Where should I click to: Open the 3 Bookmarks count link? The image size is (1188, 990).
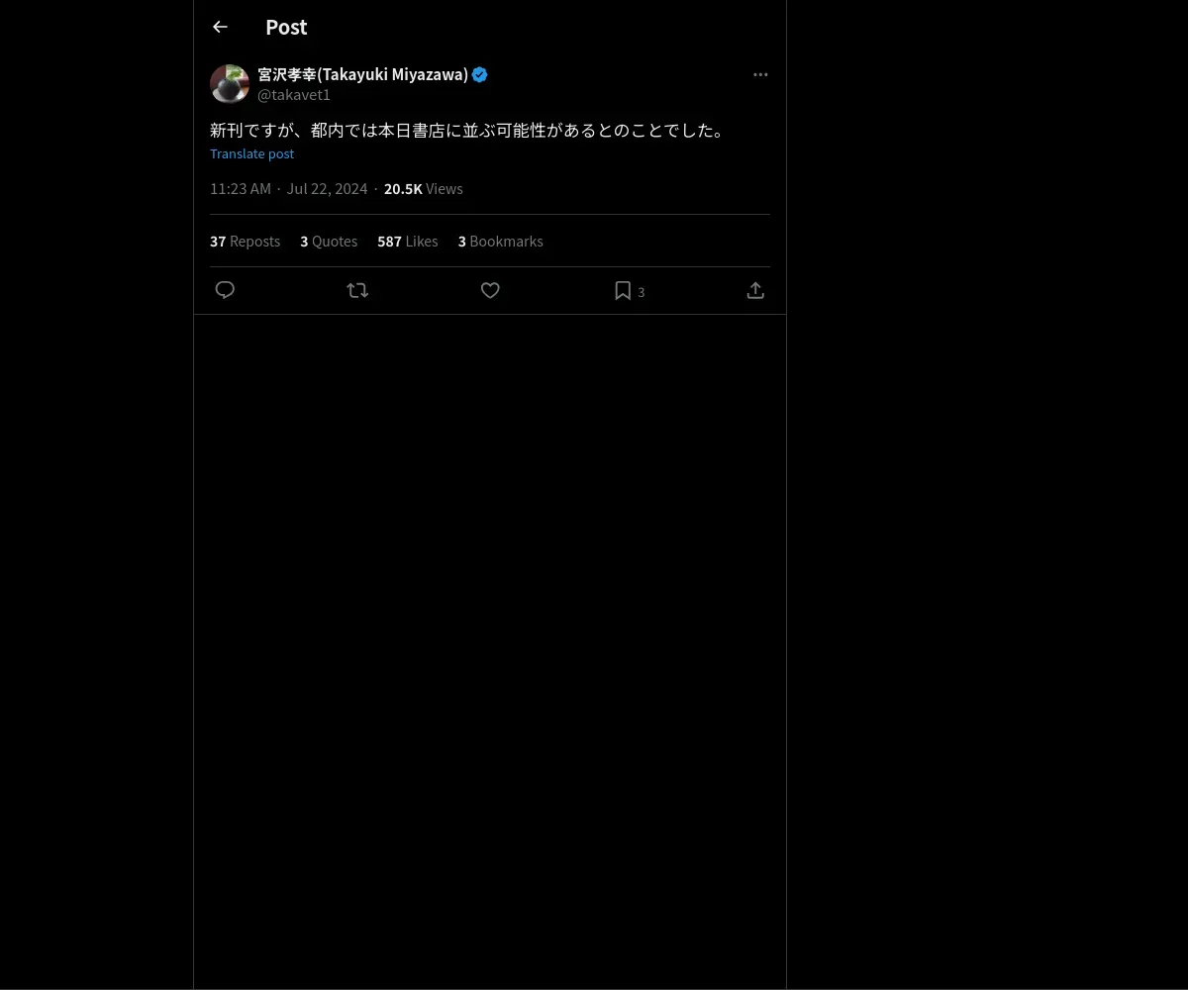[x=500, y=241]
